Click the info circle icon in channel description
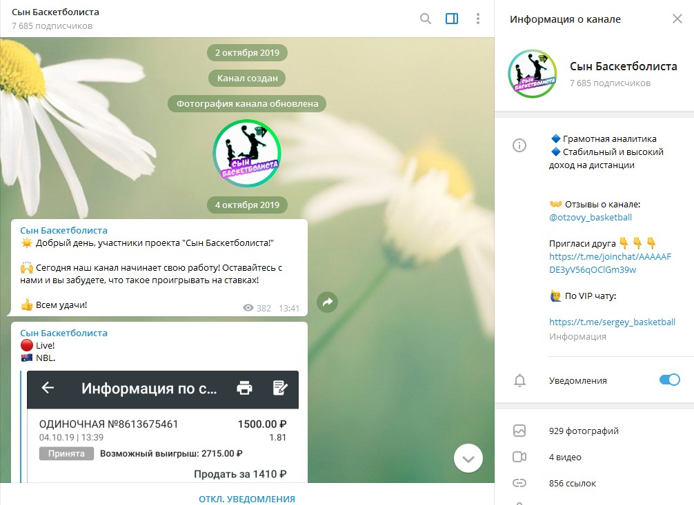This screenshot has height=505, width=694. click(519, 145)
